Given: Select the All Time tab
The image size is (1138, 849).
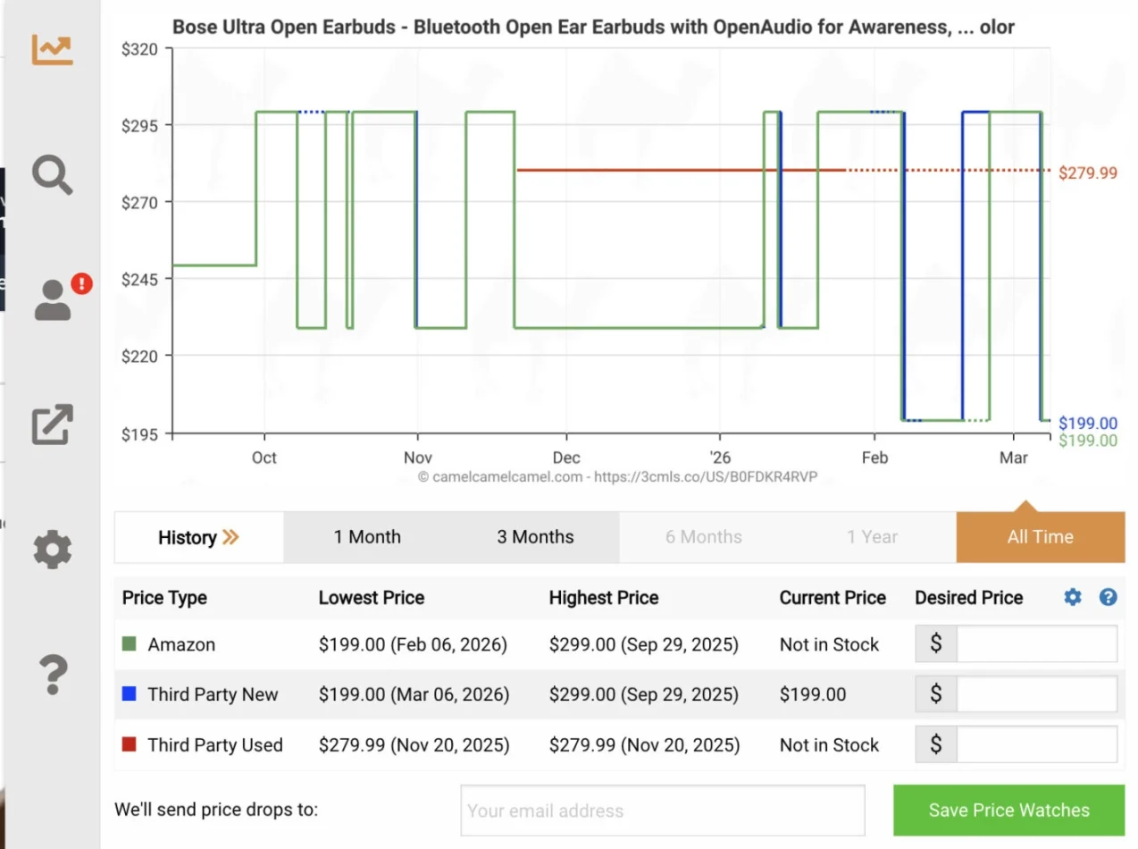Looking at the screenshot, I should (x=1040, y=537).
